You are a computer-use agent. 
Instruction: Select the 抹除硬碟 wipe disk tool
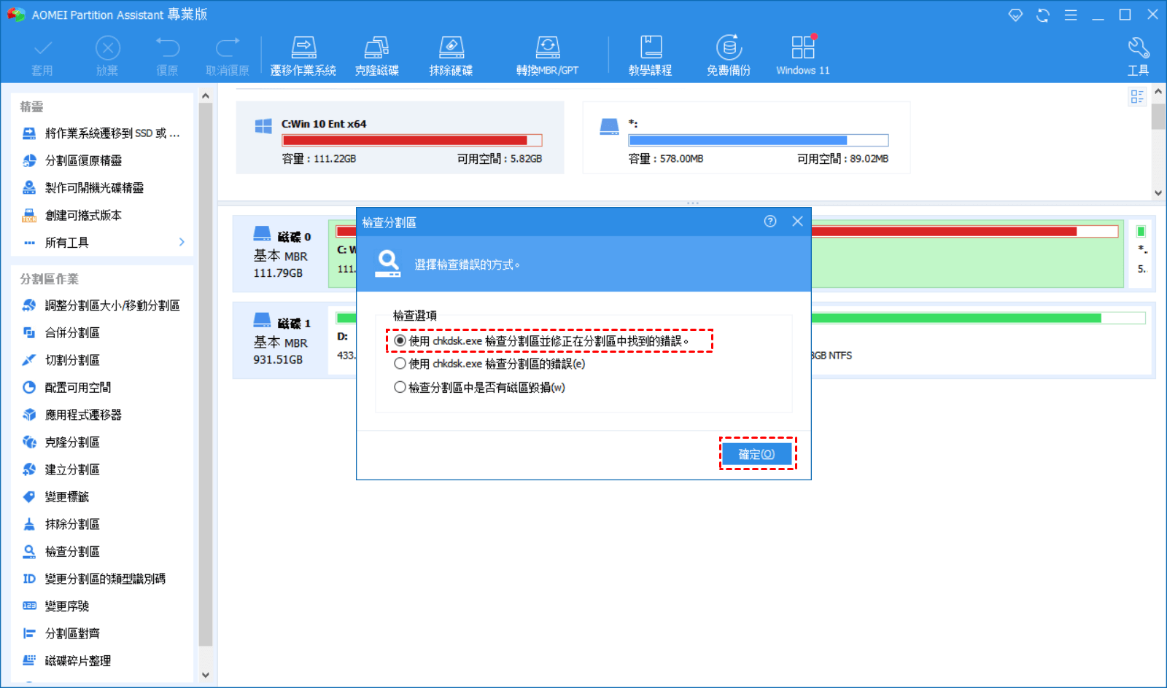pos(451,56)
